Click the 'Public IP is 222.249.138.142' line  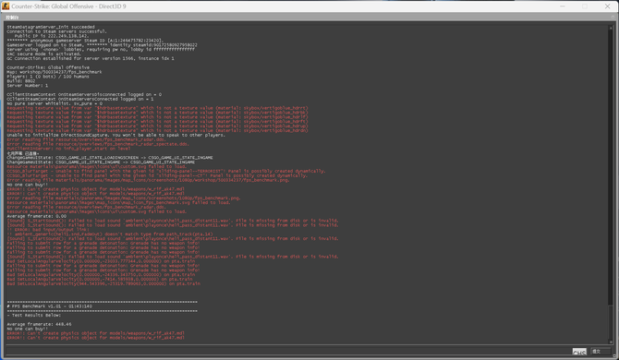(x=52, y=36)
